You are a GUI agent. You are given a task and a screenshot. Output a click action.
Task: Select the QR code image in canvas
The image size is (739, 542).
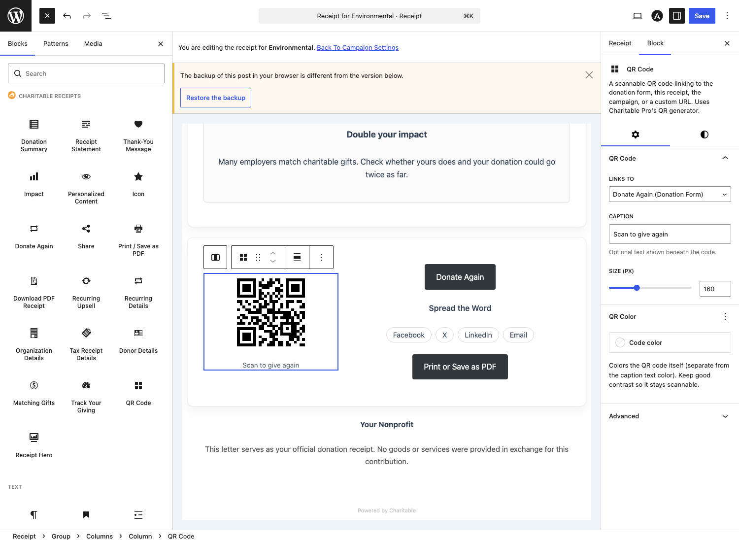coord(271,312)
